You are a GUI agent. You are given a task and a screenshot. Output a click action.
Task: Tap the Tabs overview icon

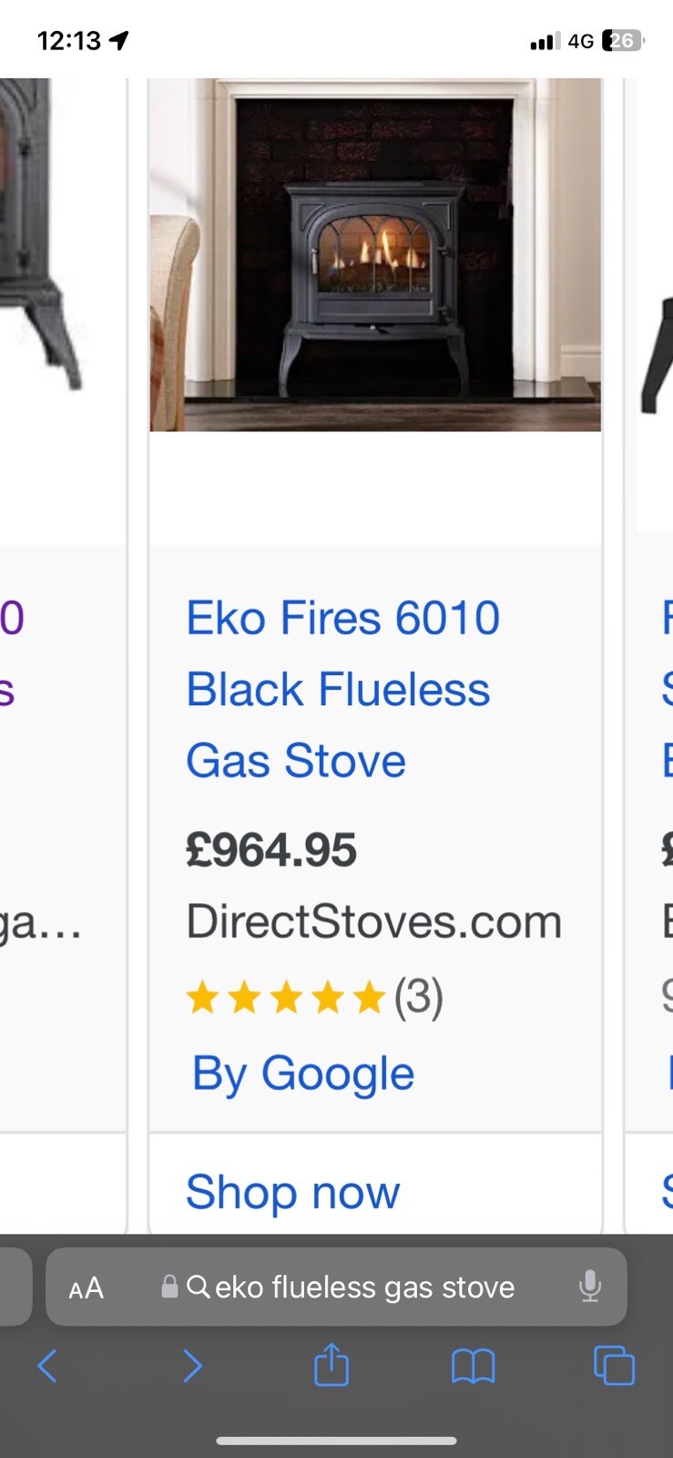612,1365
